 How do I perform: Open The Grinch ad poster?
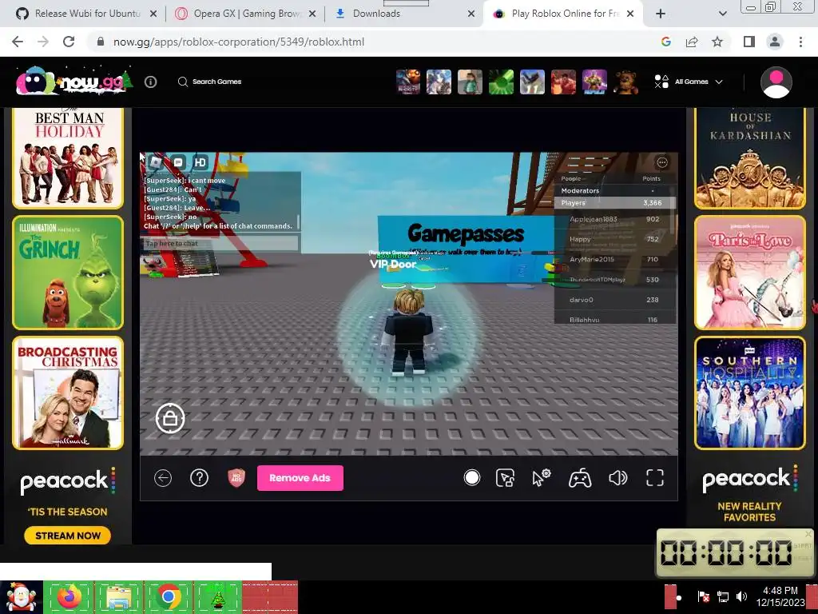click(68, 272)
